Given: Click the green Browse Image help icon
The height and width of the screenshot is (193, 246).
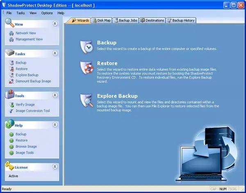Looking at the screenshot, I should tap(11, 147).
